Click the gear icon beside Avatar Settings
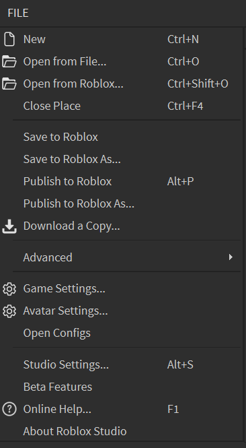 [9, 311]
